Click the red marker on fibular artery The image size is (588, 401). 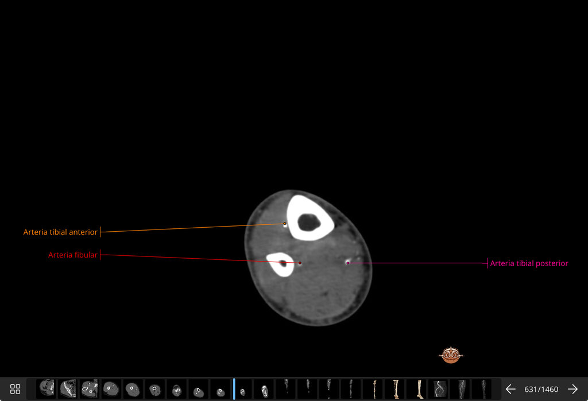click(x=300, y=263)
